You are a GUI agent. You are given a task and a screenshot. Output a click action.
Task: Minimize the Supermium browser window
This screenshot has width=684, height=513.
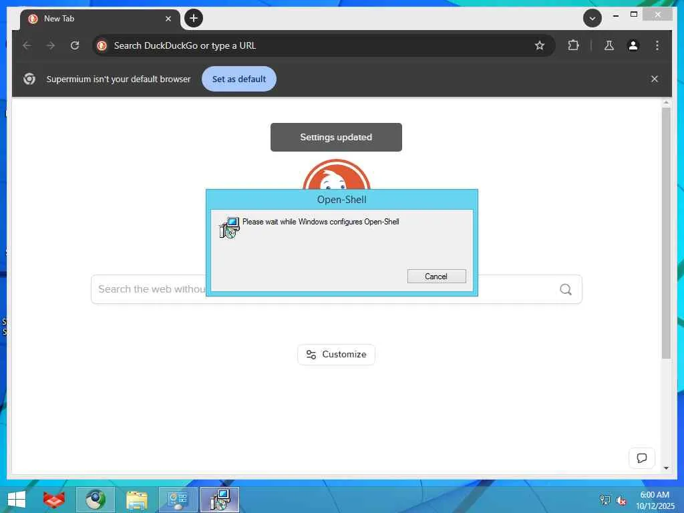[615, 15]
